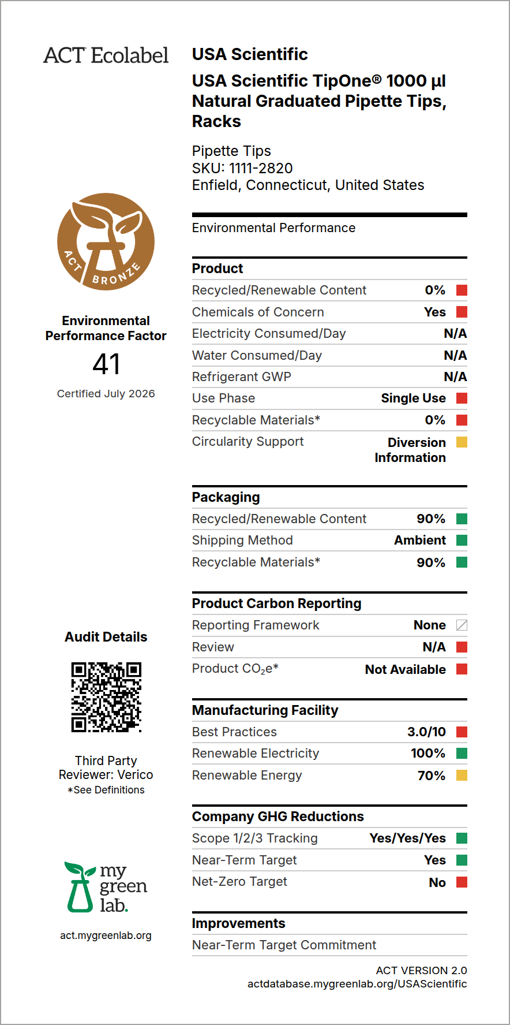Click the Near-Term Target Commitment improvement
Viewport: 510px width, 1025px height.
coord(284,945)
